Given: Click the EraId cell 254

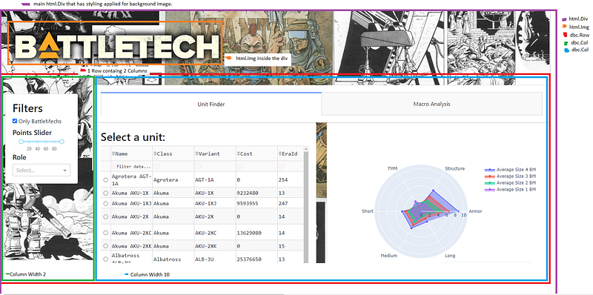Looking at the screenshot, I should pos(291,180).
